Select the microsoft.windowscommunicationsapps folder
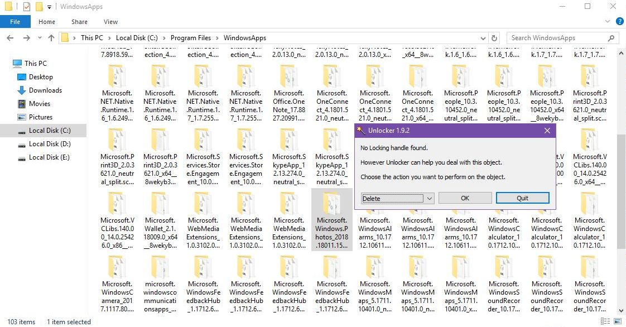626x327 pixels. pyautogui.click(x=160, y=284)
